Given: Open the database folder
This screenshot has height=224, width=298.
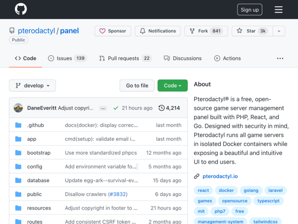Looking at the screenshot, I should 38,181.
